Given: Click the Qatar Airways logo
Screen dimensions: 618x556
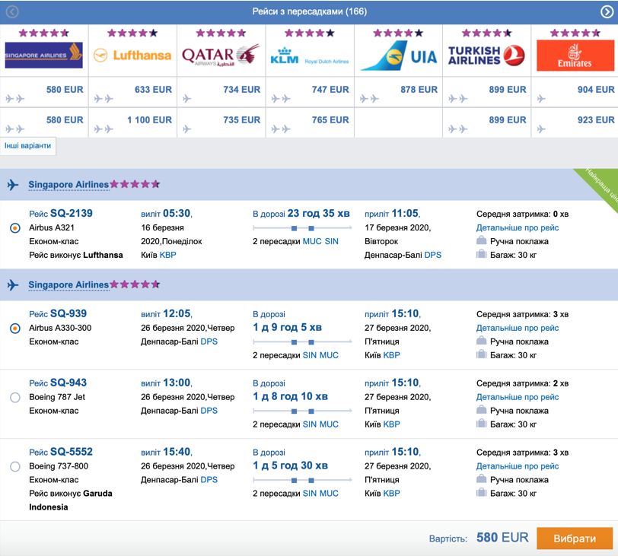Looking at the screenshot, I should click(x=221, y=55).
